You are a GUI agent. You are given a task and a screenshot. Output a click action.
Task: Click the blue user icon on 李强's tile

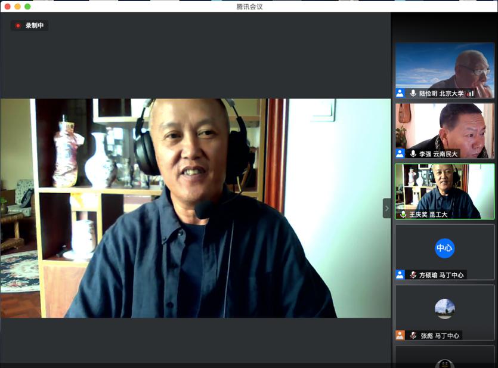coord(400,154)
